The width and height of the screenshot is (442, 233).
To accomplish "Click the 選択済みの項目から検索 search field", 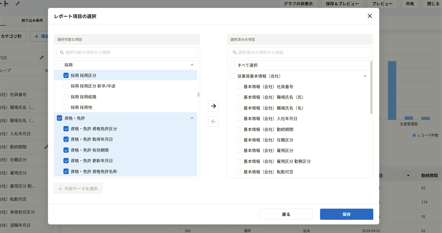I will [x=300, y=52].
